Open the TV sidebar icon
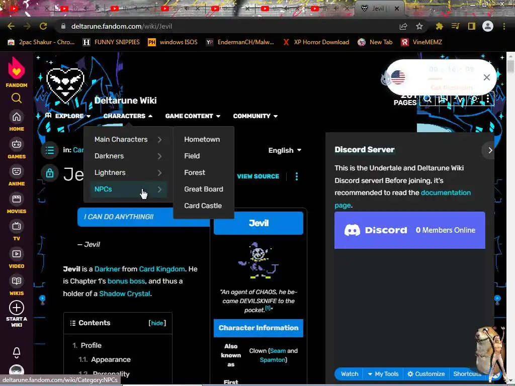Screen dimensions: 515x386 coord(17,226)
